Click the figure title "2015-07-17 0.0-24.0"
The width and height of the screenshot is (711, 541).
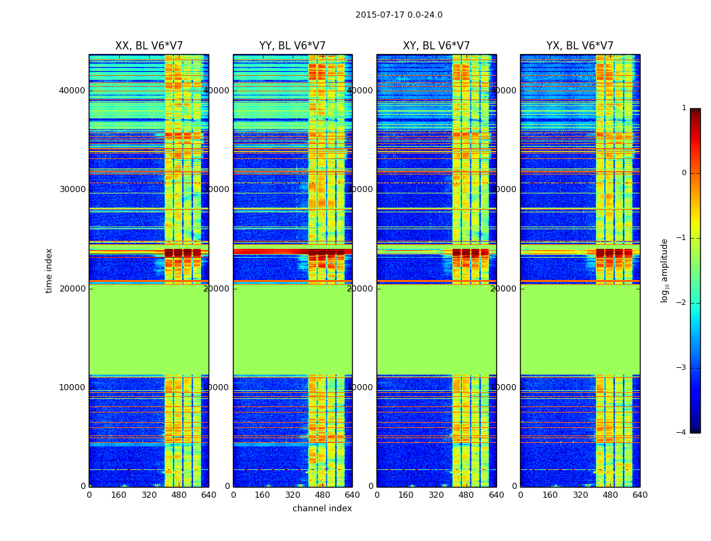coord(399,15)
